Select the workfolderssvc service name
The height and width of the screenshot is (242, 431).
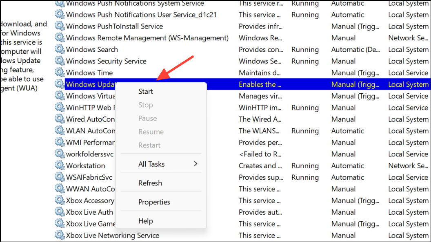coord(90,154)
